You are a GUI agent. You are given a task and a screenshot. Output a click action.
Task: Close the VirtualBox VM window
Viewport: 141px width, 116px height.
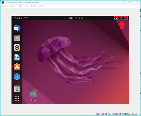pos(137,2)
